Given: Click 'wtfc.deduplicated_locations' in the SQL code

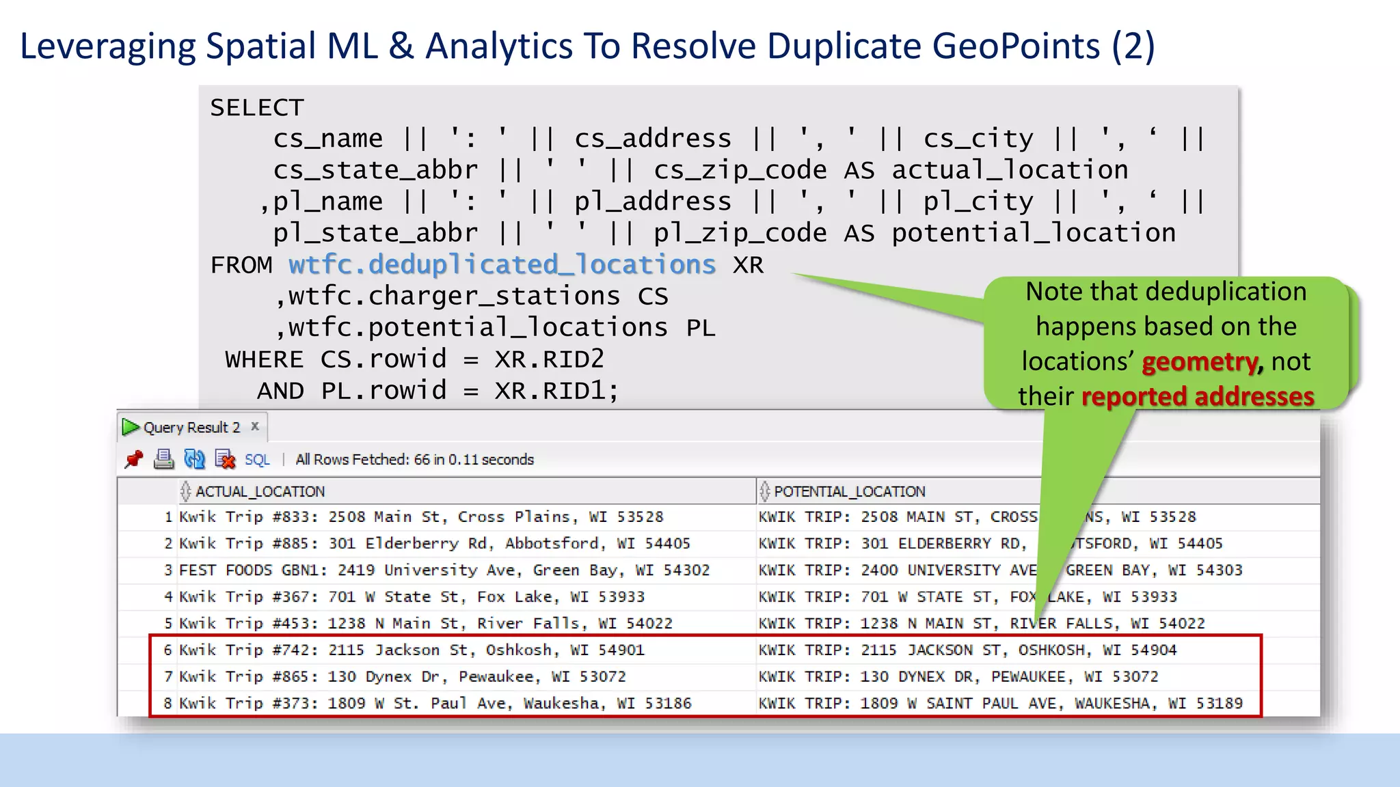Looking at the screenshot, I should [x=502, y=265].
